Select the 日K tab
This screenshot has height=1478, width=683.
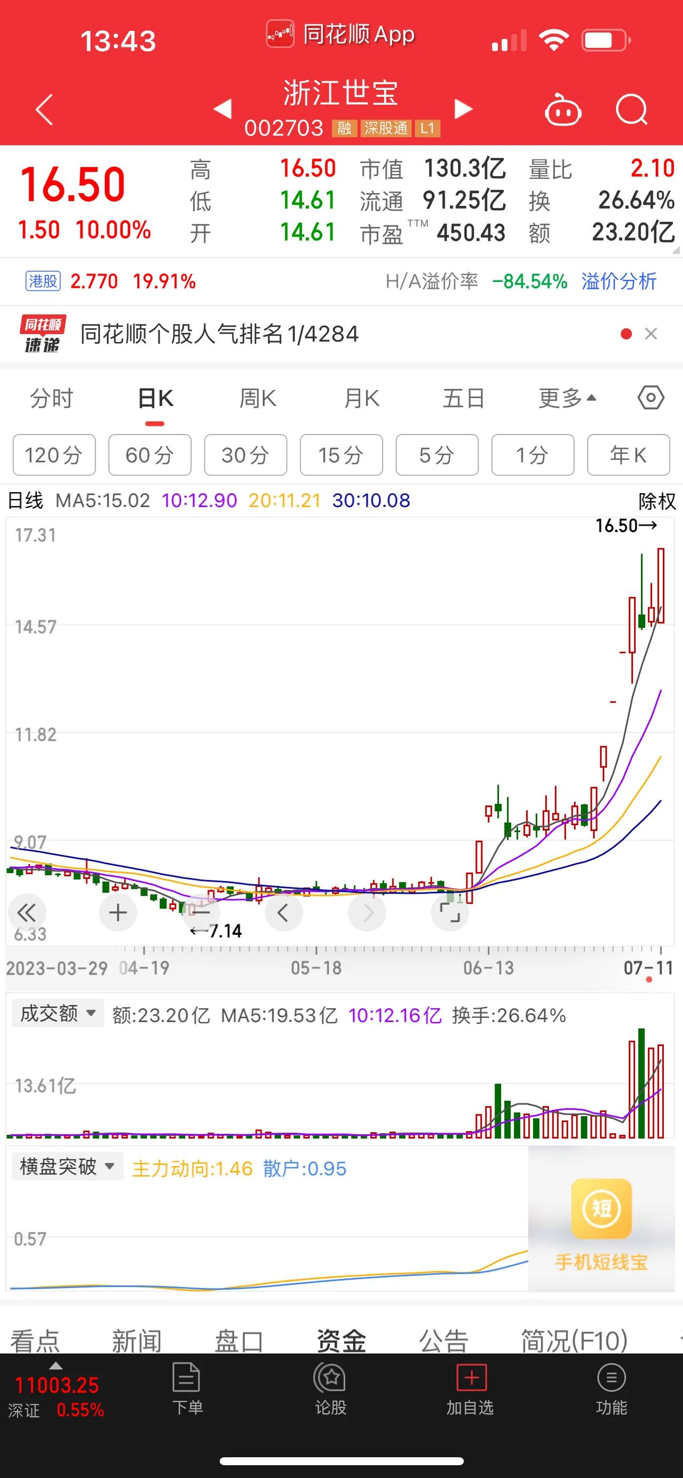[155, 398]
